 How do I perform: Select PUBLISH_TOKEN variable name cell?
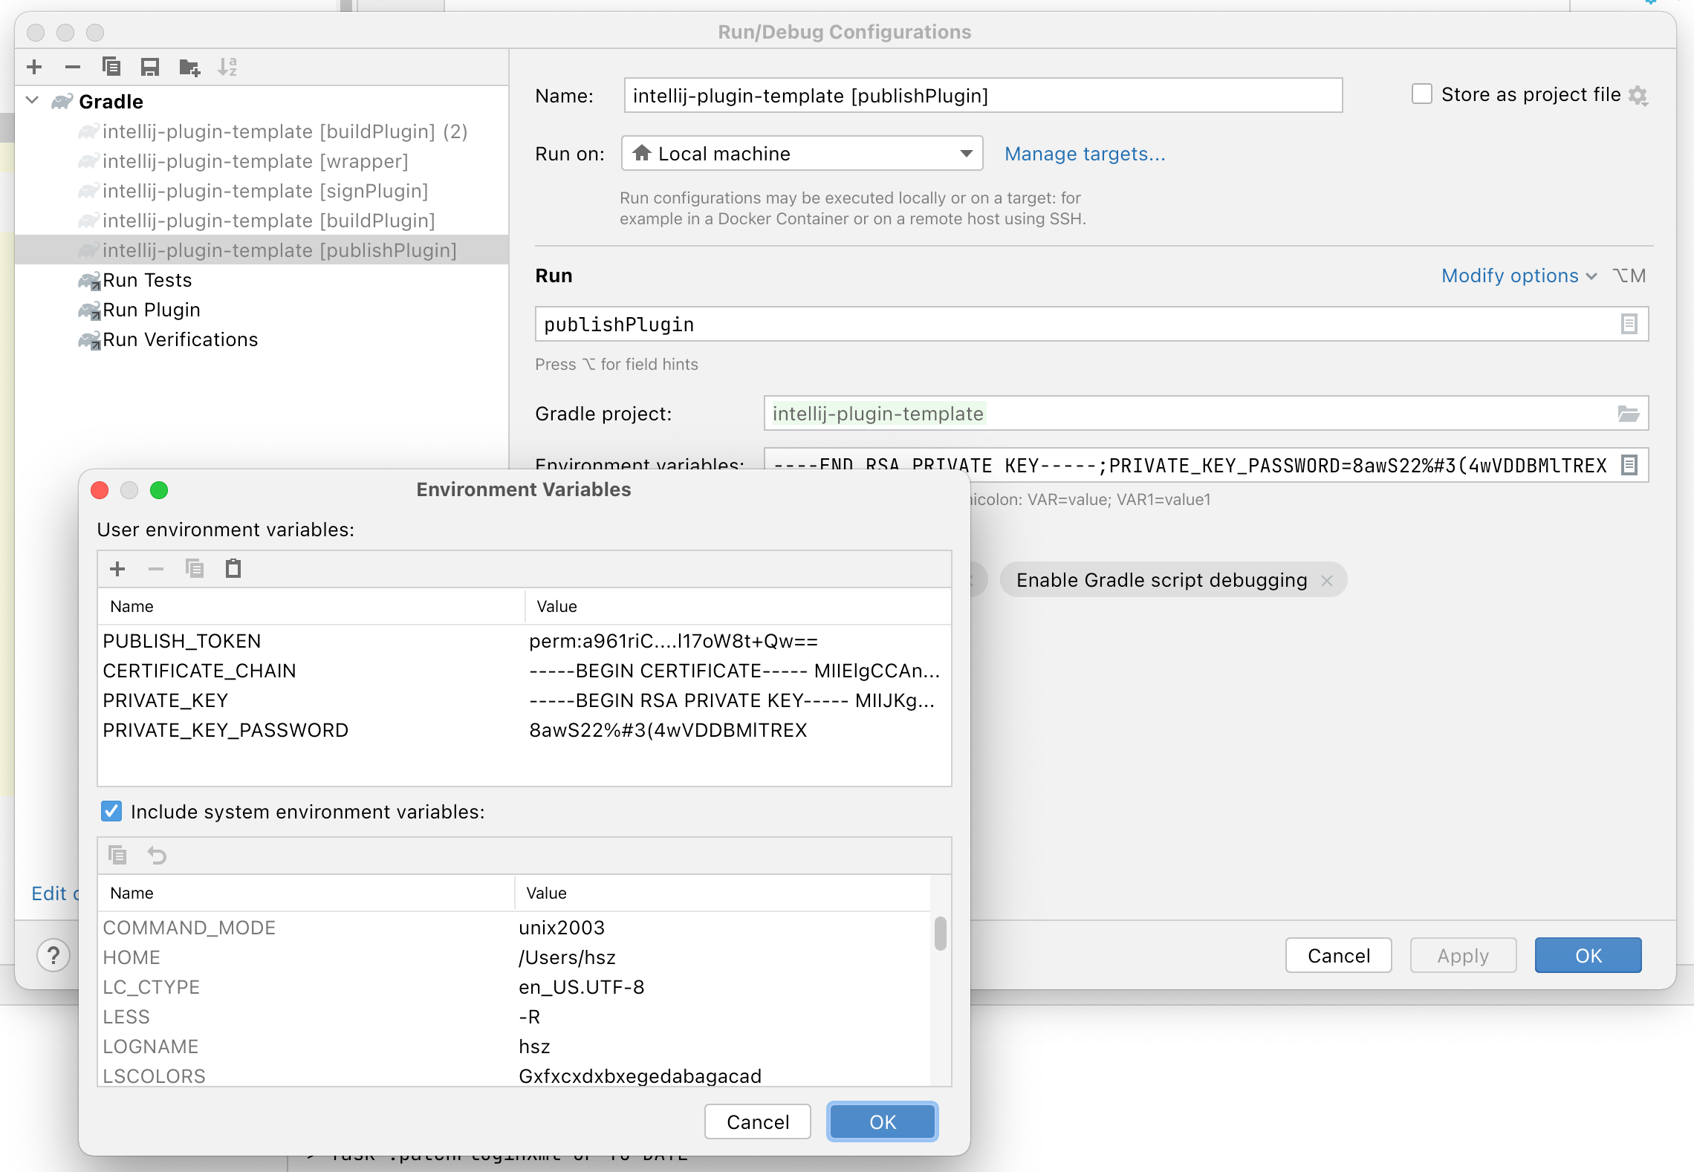[x=182, y=641]
